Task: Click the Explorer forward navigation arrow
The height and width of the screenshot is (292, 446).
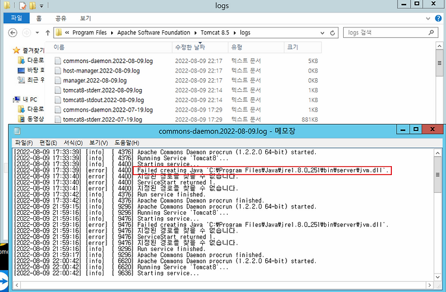Action: [26, 33]
